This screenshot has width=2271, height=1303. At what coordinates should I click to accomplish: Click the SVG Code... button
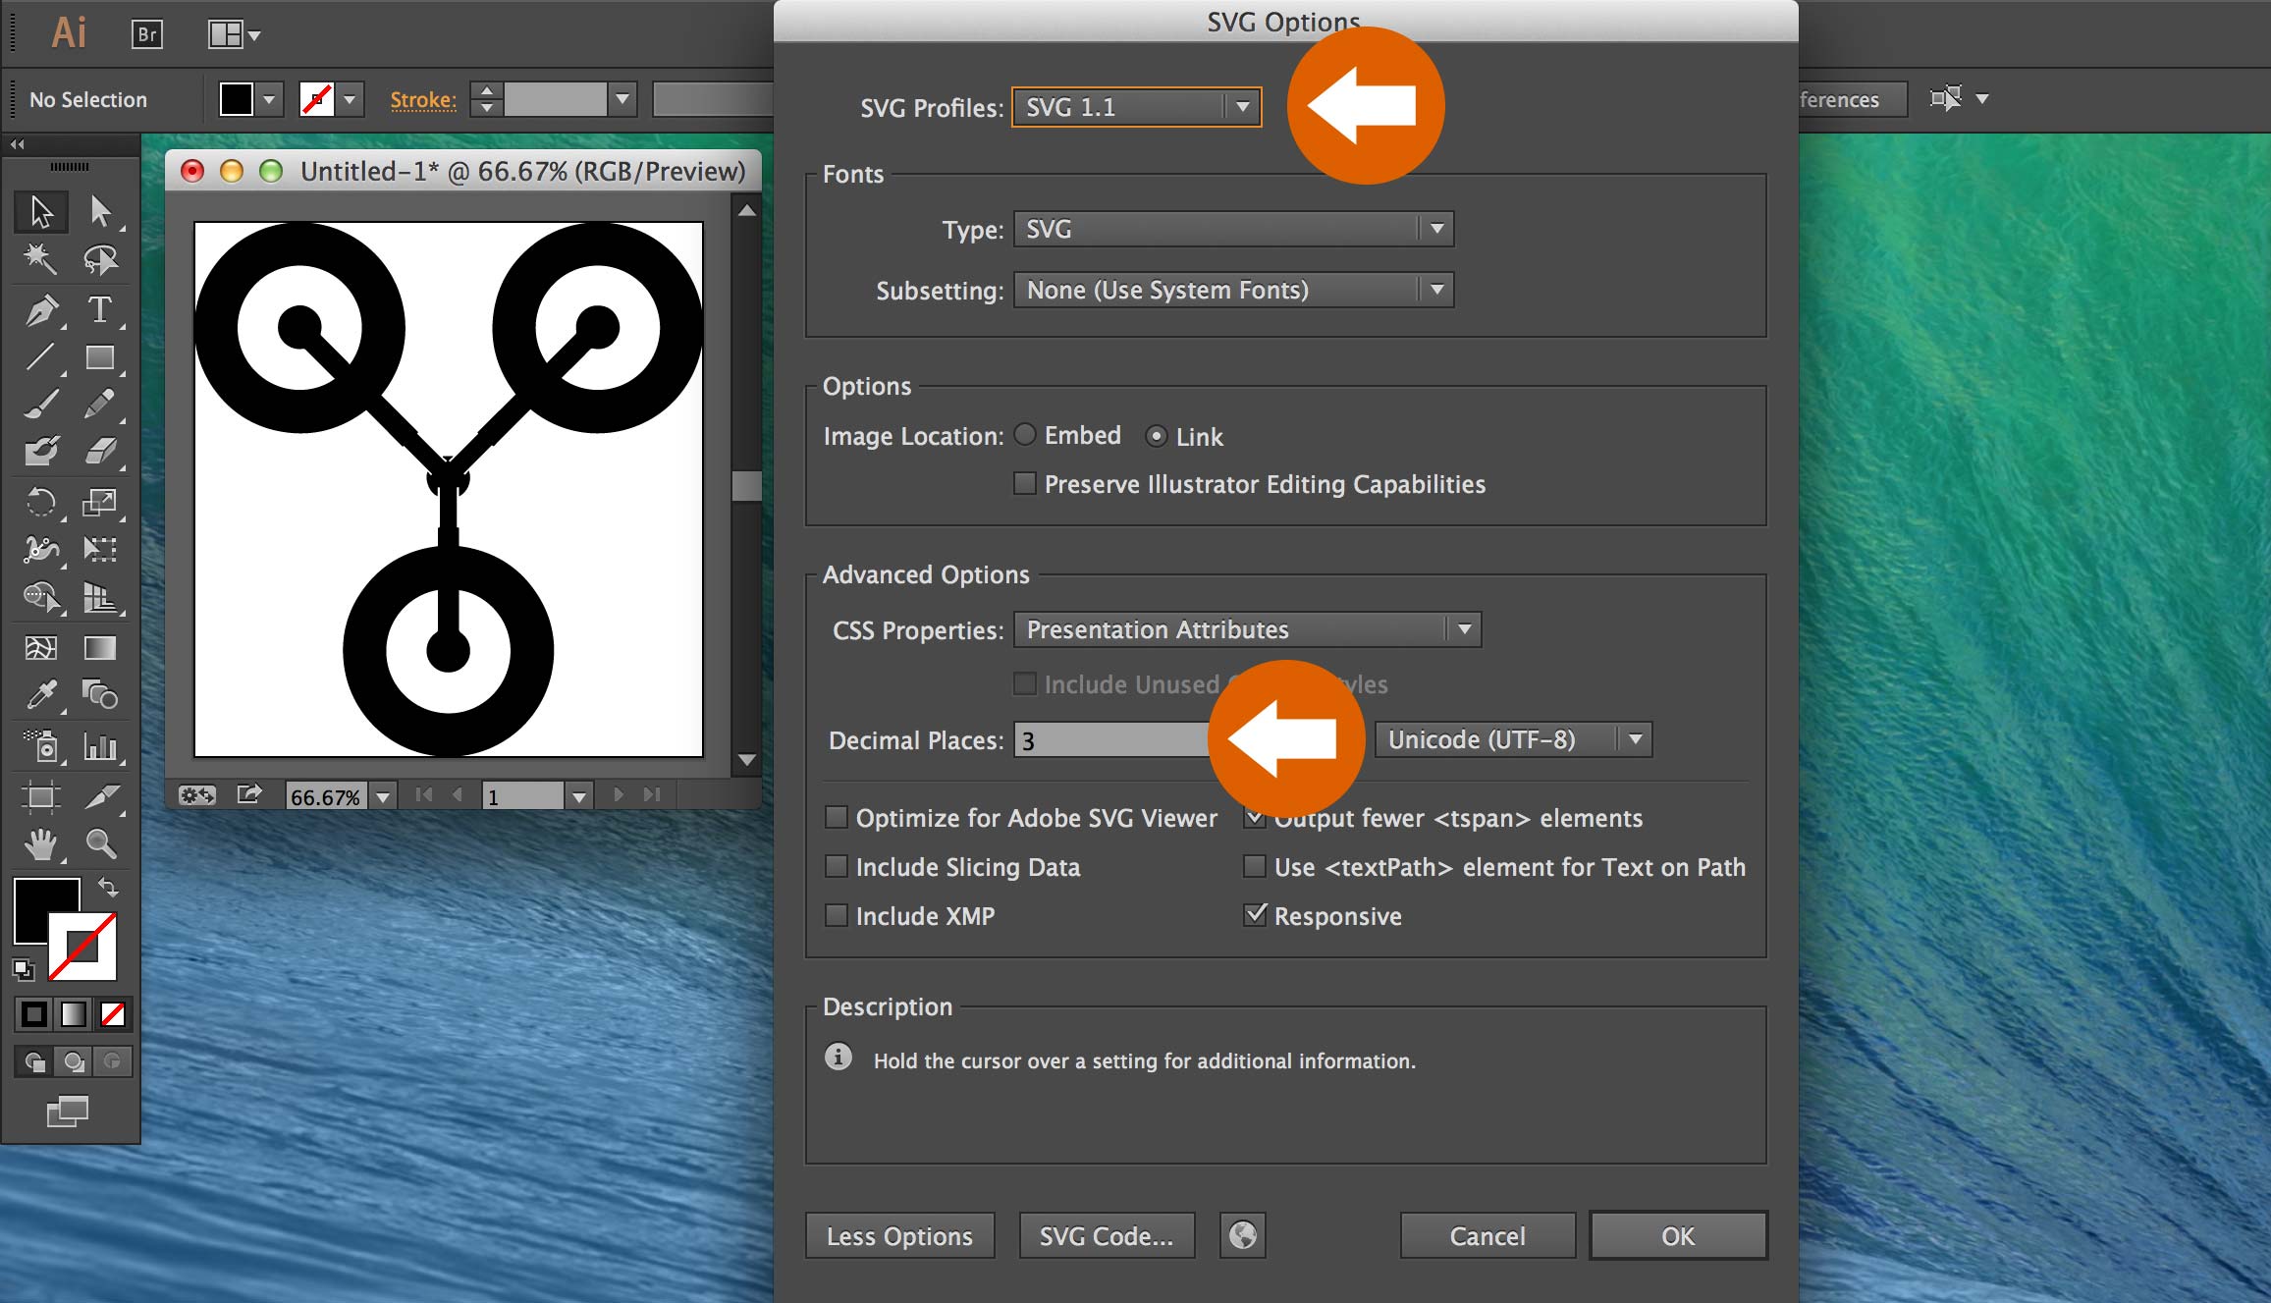[1107, 1235]
